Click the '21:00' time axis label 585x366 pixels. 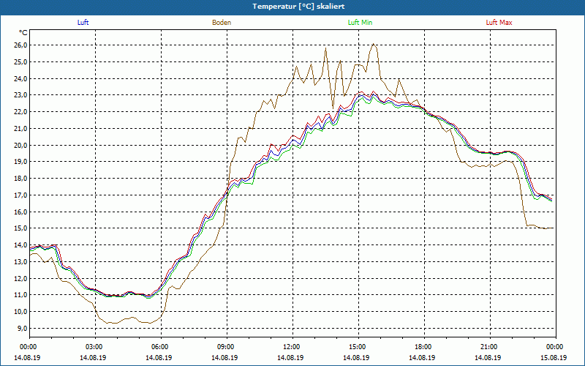click(490, 347)
